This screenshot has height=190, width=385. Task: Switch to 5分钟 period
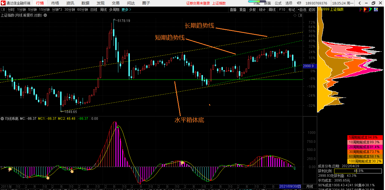(32, 9)
